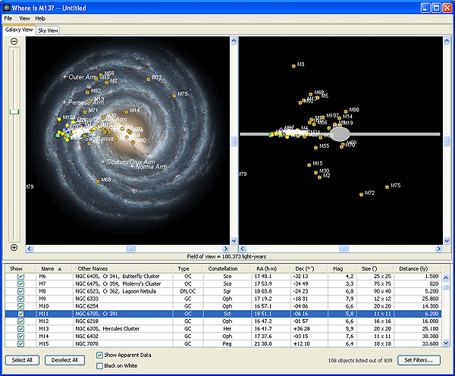Click the M72 marker on galaxy map

149,79
